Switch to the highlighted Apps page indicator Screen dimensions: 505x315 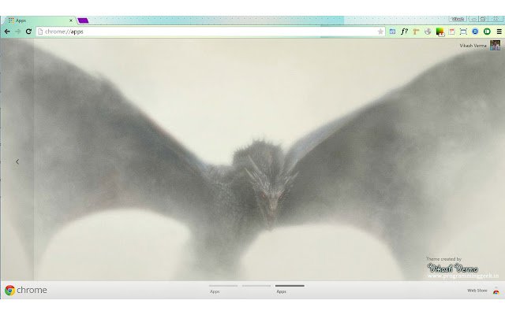pos(290,289)
